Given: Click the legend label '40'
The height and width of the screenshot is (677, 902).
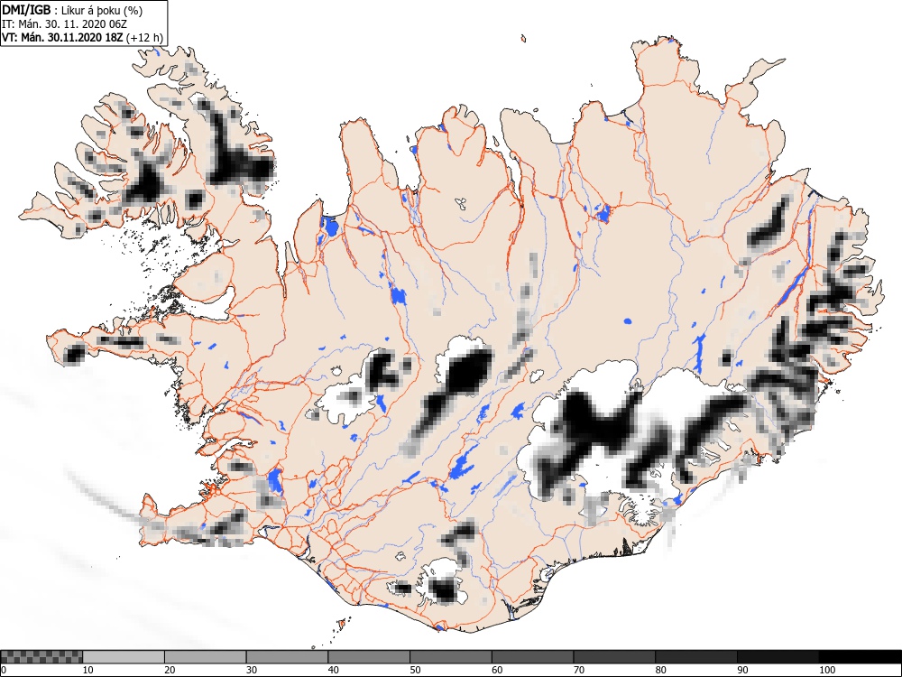Looking at the screenshot, I should click(x=333, y=670).
